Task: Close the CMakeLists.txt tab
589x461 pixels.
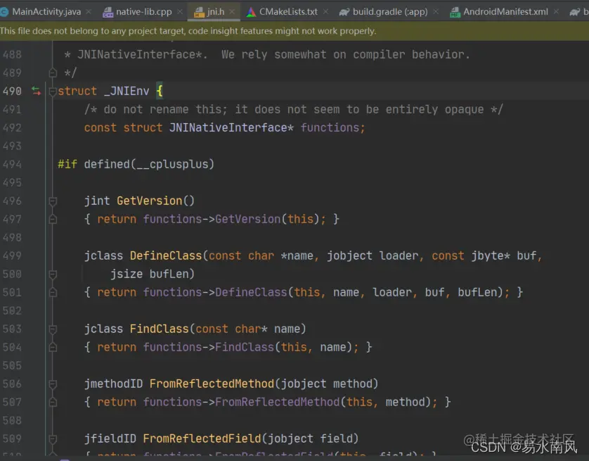Action: [325, 12]
